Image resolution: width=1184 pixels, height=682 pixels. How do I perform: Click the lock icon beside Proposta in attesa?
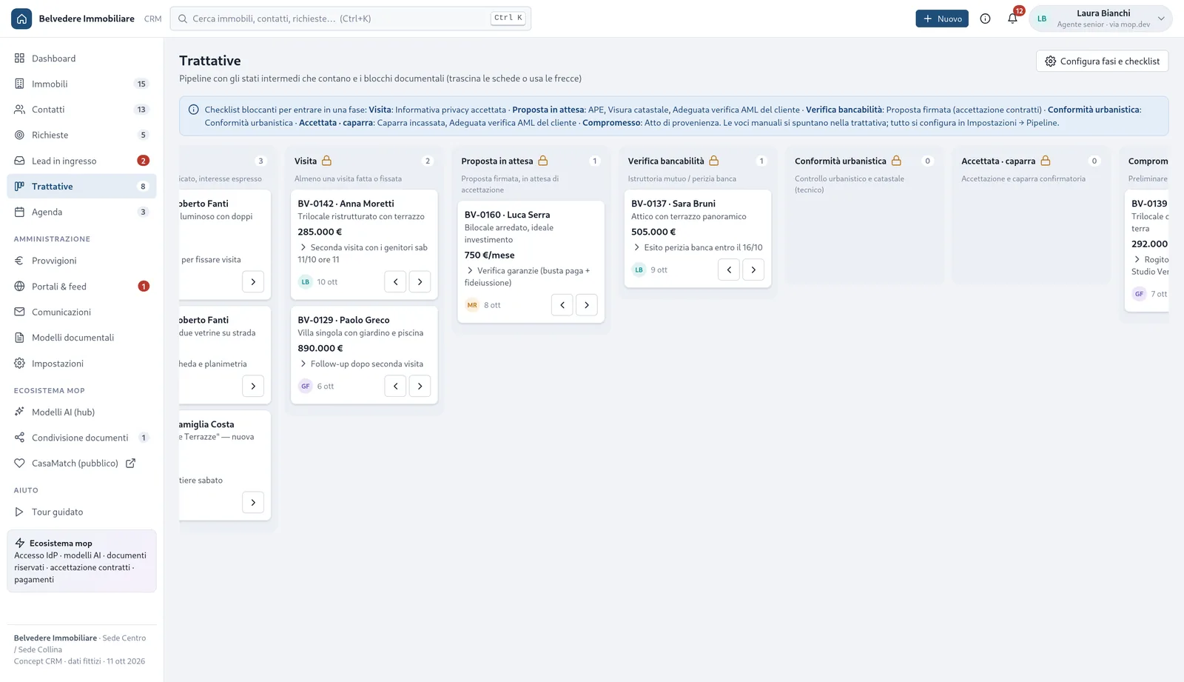543,161
